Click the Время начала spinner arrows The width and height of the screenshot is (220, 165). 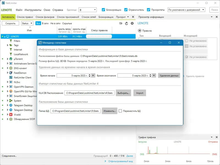[90, 75]
